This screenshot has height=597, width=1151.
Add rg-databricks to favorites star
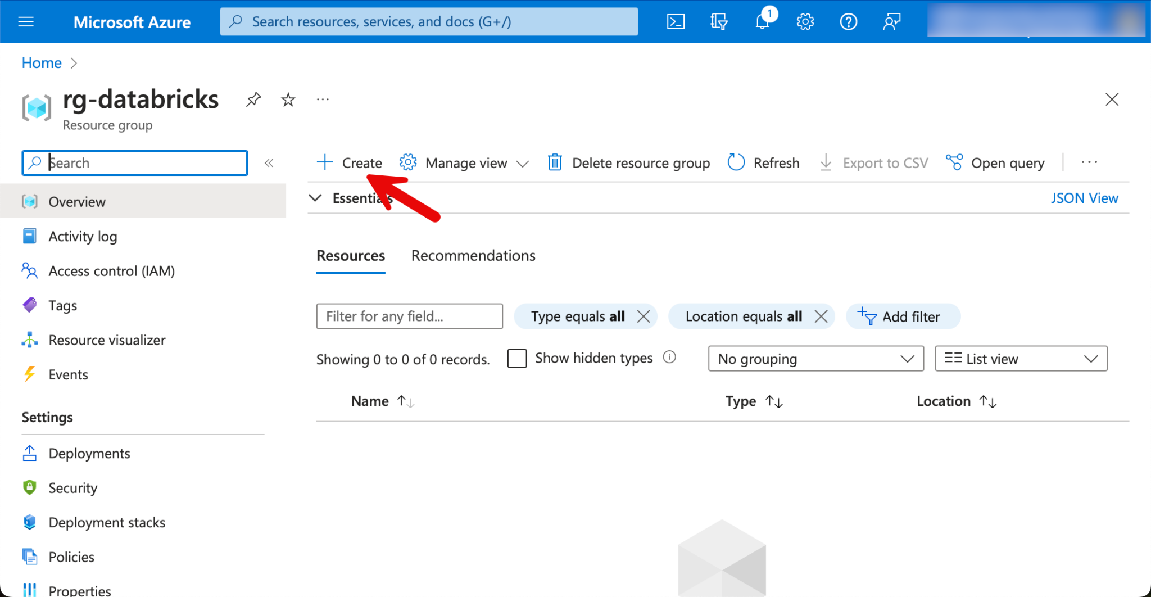(288, 99)
